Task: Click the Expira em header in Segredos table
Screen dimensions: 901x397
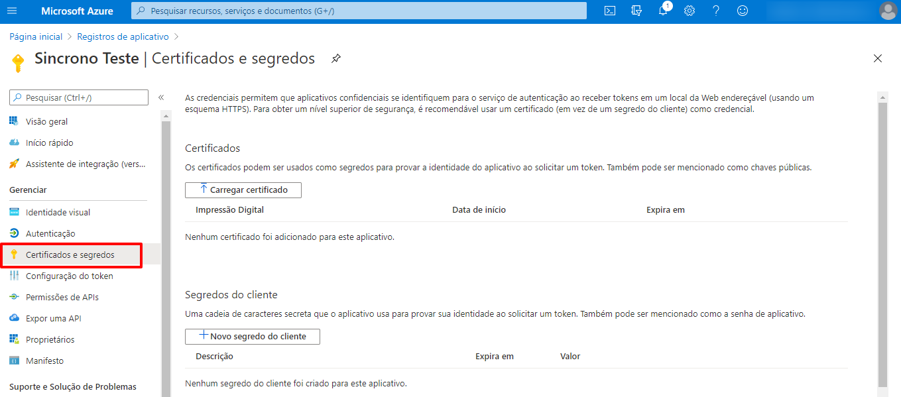Action: click(495, 356)
